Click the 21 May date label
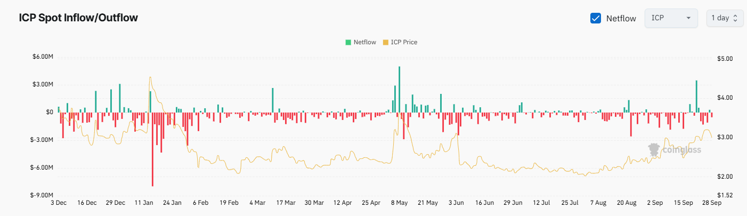This screenshot has width=747, height=216. [428, 203]
